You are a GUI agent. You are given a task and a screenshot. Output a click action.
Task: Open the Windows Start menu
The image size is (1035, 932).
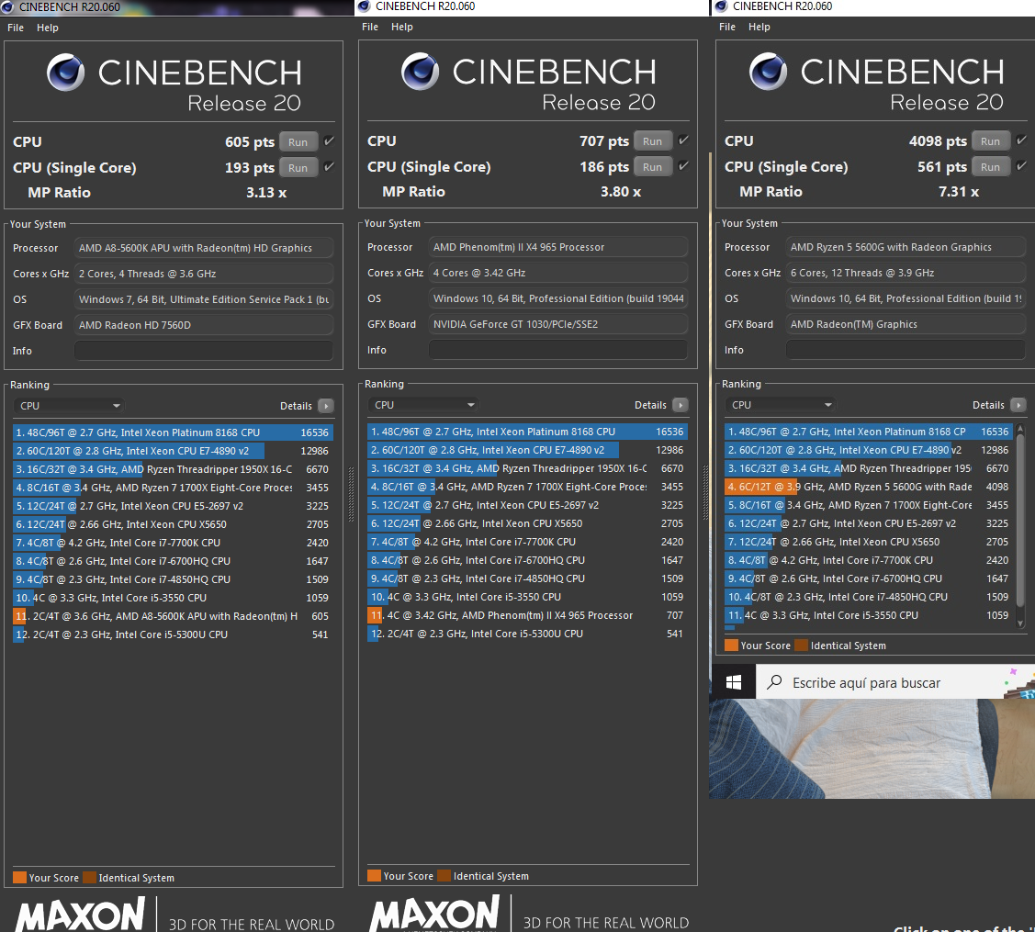(734, 682)
